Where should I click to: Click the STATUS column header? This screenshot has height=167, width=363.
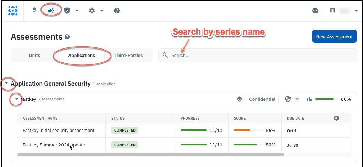coord(118,118)
